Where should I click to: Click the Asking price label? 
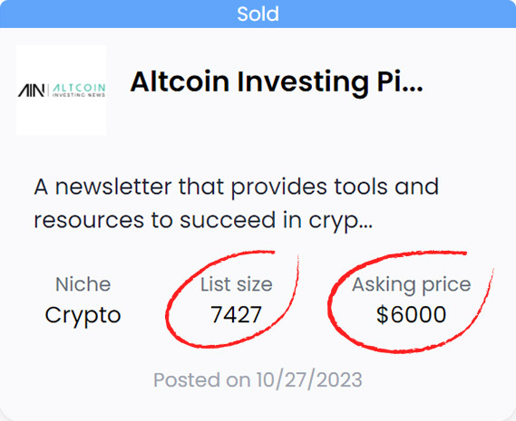point(412,284)
